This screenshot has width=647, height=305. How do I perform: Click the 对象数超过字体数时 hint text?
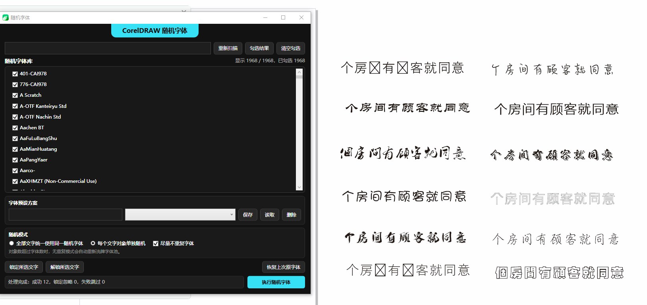[x=65, y=251]
